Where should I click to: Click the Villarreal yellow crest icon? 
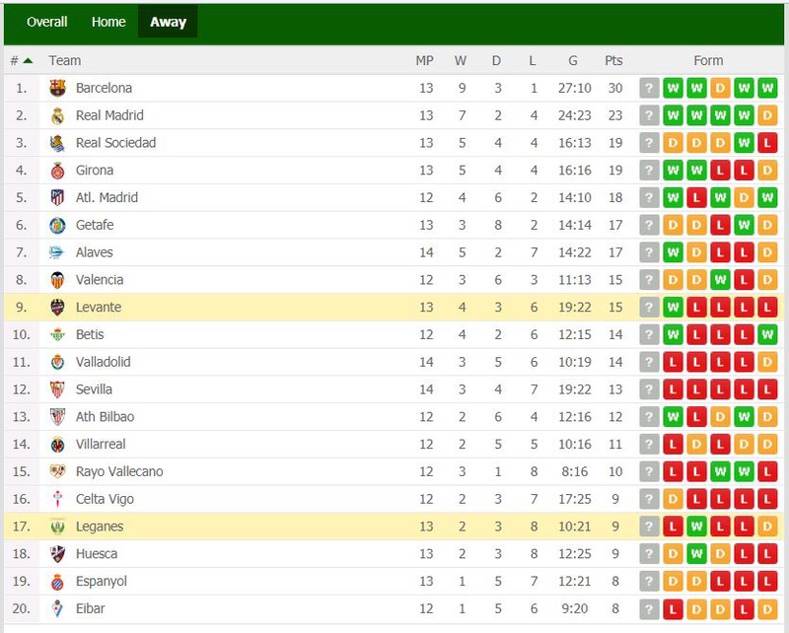[58, 445]
